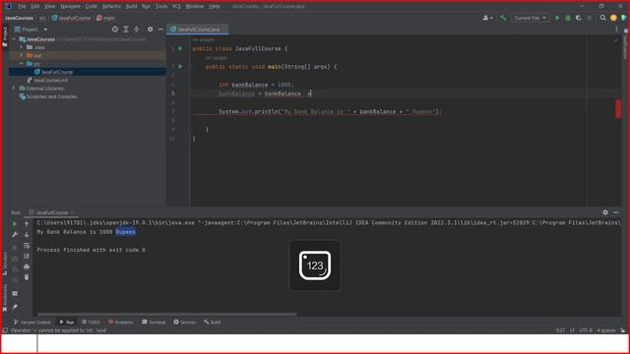
Task: Open editor tab options three-dot menu
Action: (x=617, y=29)
